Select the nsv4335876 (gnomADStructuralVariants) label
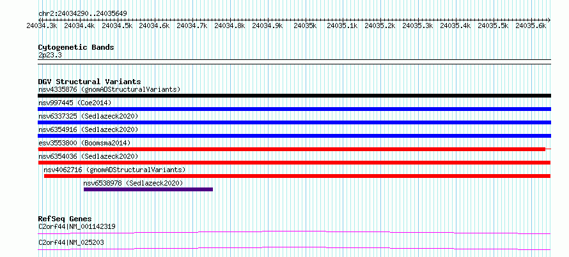The image size is (569, 257). 109,89
